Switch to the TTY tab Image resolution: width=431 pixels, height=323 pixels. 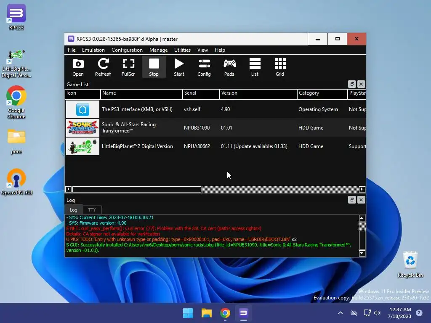click(92, 210)
